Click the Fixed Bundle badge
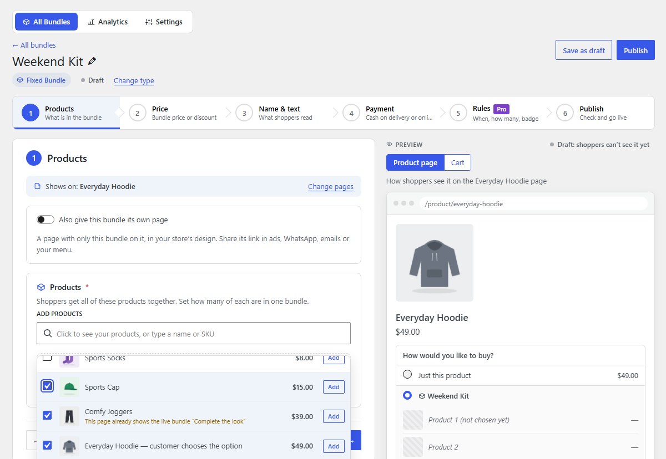 42,80
